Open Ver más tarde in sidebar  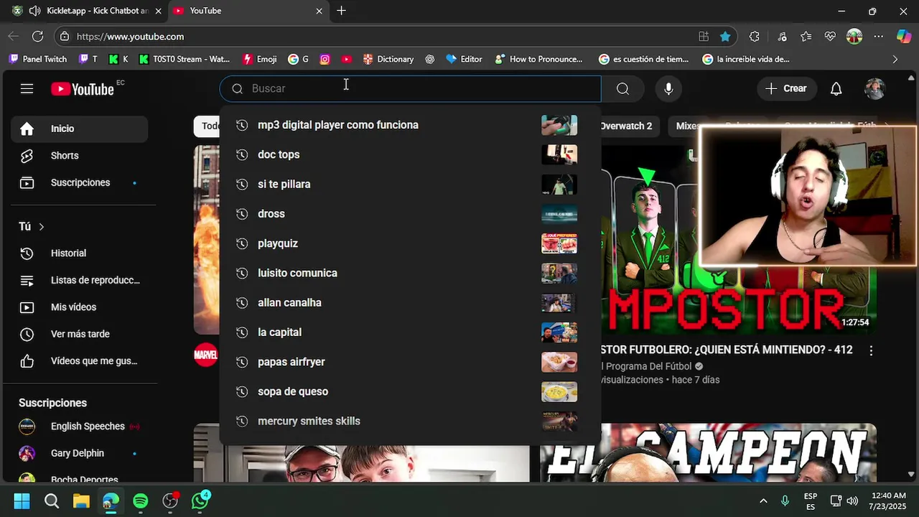coord(79,334)
